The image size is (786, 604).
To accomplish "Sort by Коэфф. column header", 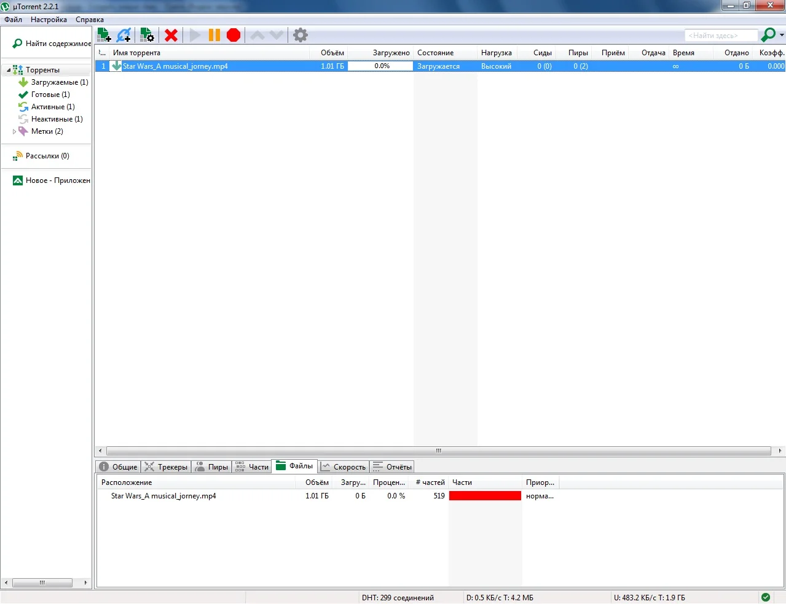I will point(769,53).
